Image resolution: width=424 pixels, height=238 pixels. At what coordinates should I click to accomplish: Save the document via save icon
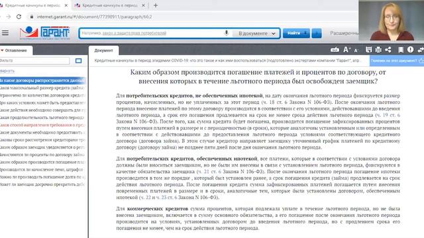368,50
